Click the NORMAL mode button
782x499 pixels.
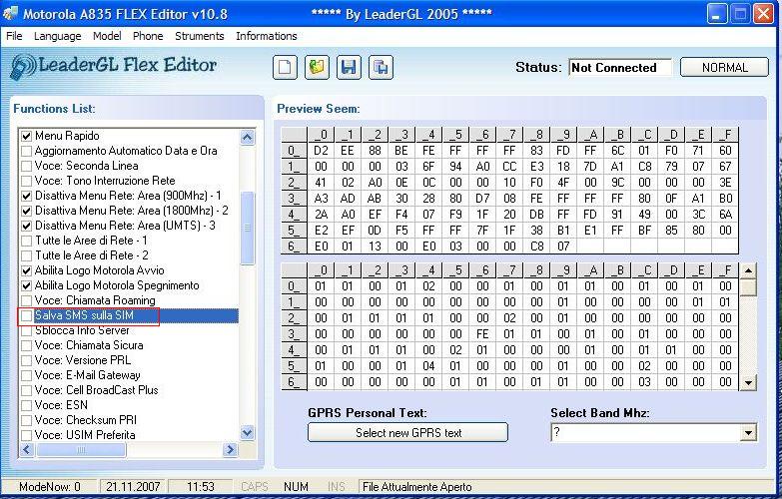point(725,67)
